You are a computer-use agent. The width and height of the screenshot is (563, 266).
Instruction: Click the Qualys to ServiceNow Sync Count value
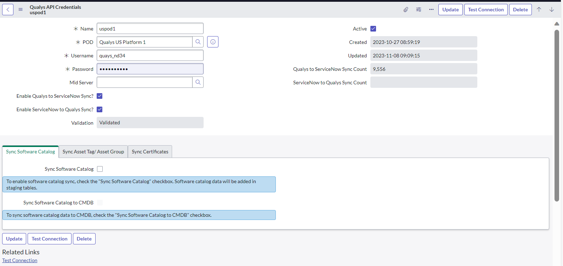424,69
